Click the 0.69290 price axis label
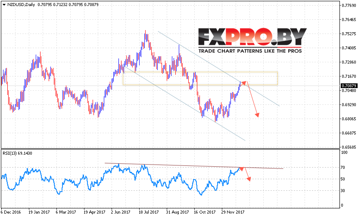The image size is (358, 217). pyautogui.click(x=349, y=105)
